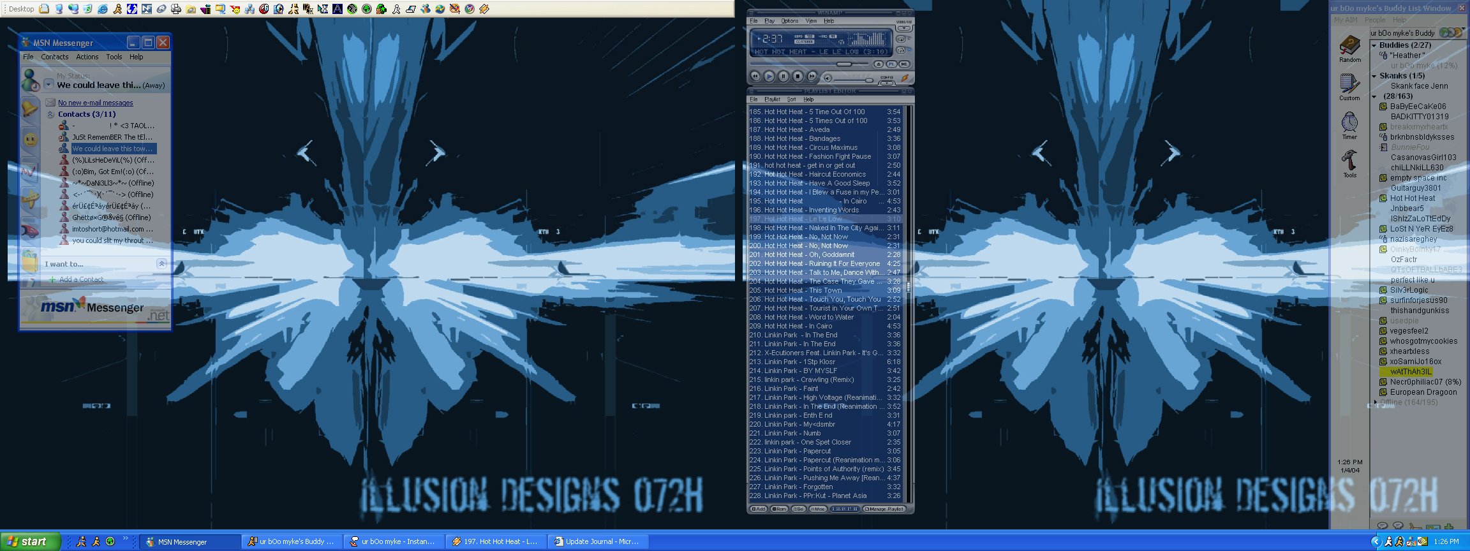Open AIM People menu

1375,20
